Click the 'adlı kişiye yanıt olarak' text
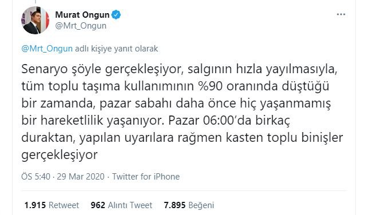370x215 pixels. click(116, 49)
